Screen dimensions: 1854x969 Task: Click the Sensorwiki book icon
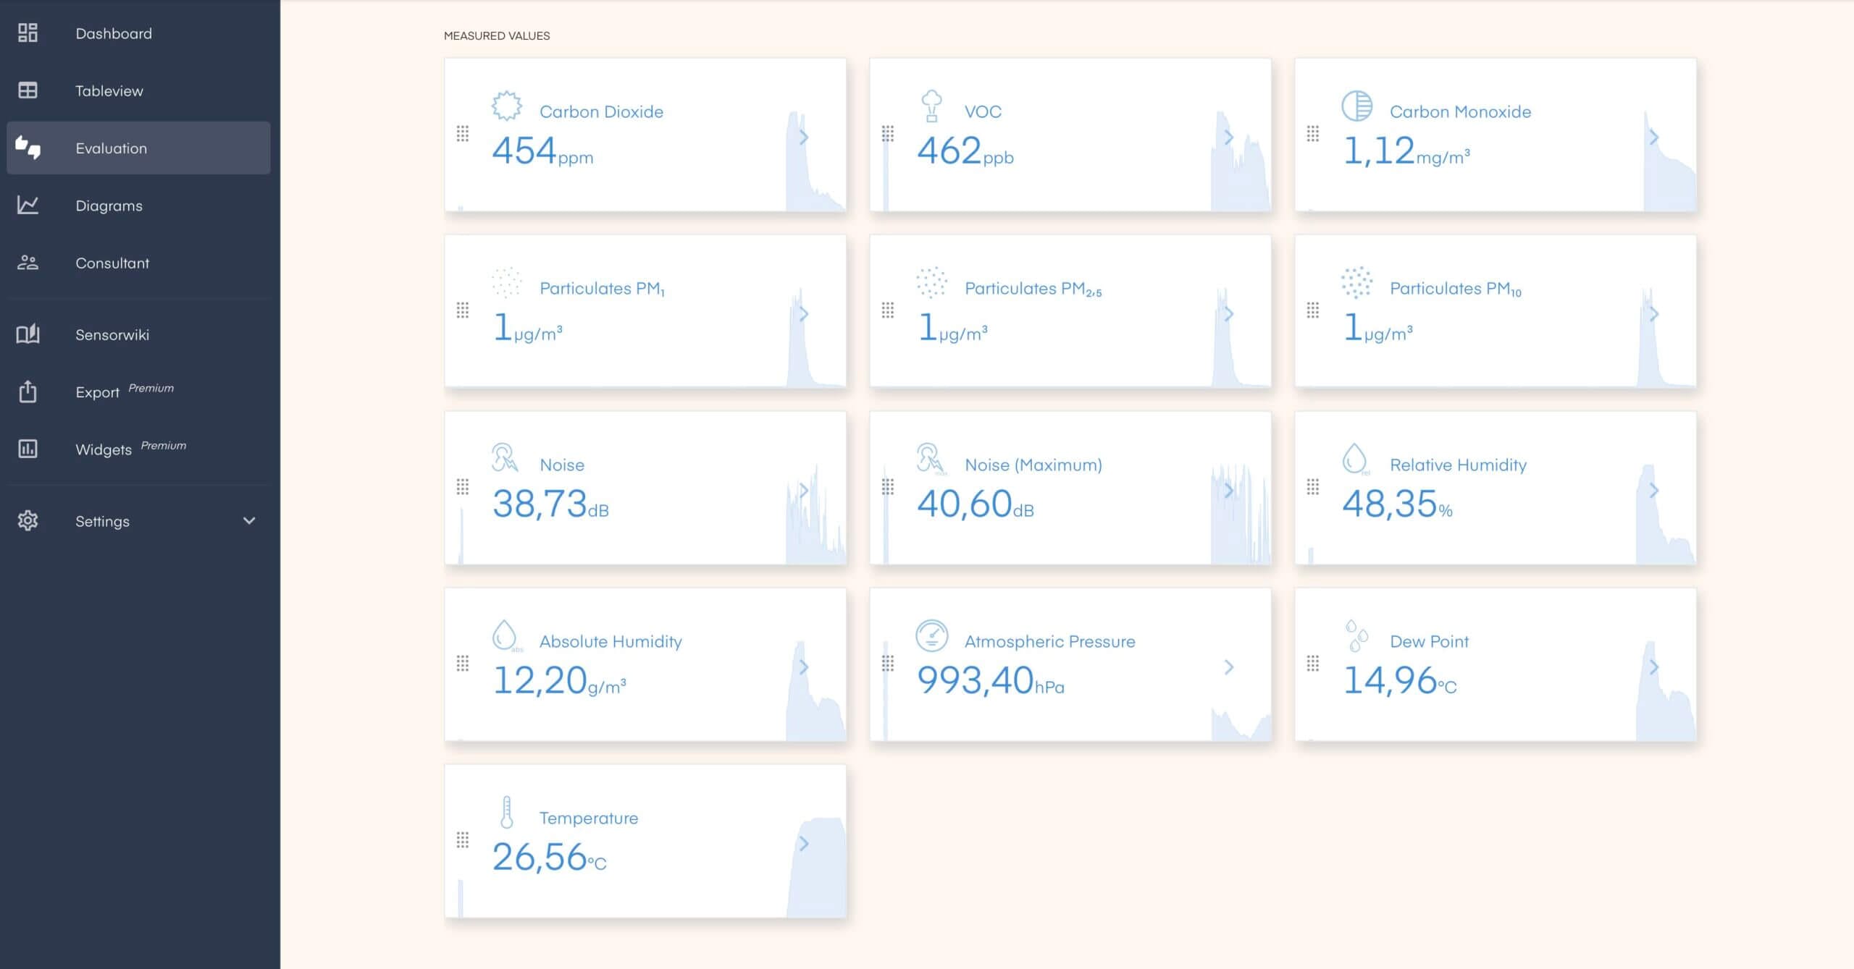[28, 334]
